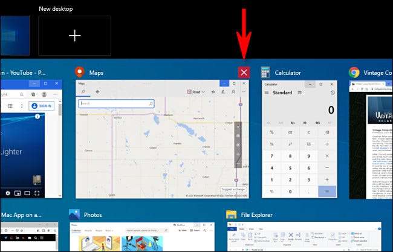This screenshot has height=252, width=393.
Task: Close the Maps window with the red X
Action: tap(244, 73)
